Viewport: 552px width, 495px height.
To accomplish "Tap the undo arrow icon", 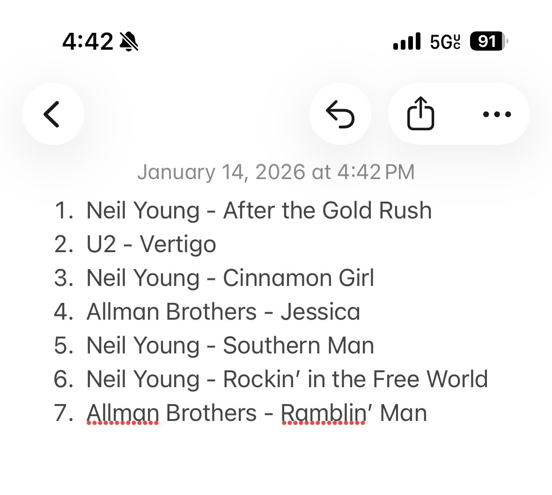I will pyautogui.click(x=340, y=114).
